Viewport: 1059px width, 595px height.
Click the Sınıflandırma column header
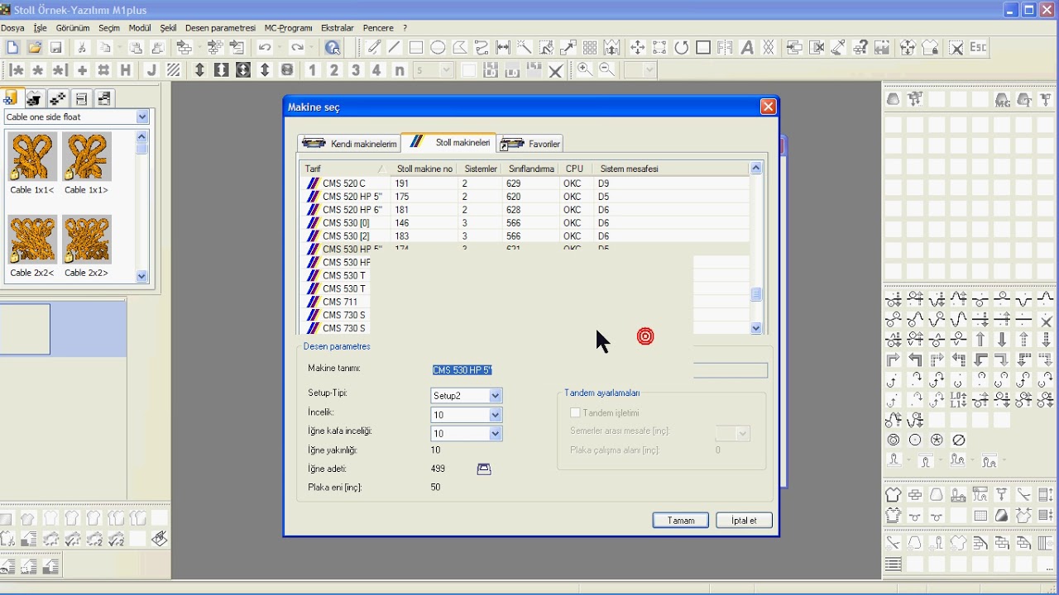531,169
